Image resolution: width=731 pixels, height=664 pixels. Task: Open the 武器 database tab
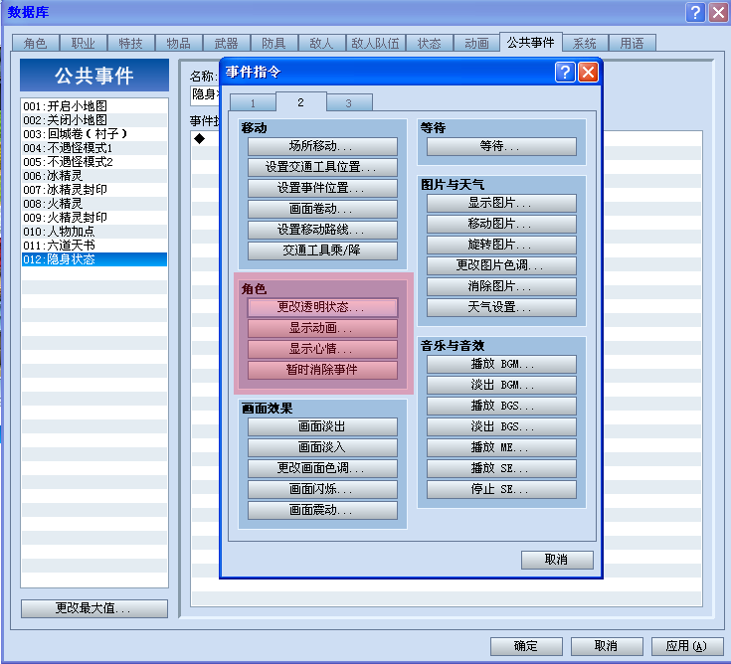226,44
